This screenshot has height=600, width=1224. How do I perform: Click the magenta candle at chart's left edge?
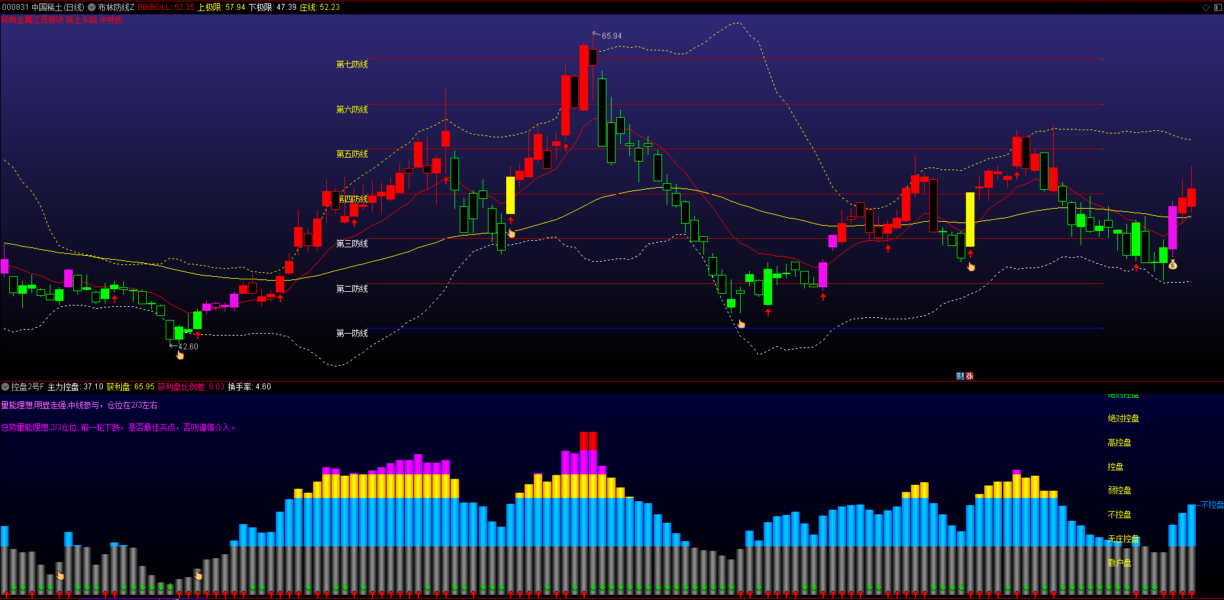point(5,266)
